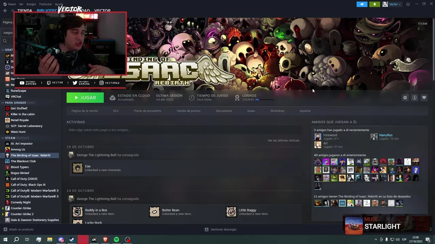Click the Ari friend avatar

click(318, 145)
